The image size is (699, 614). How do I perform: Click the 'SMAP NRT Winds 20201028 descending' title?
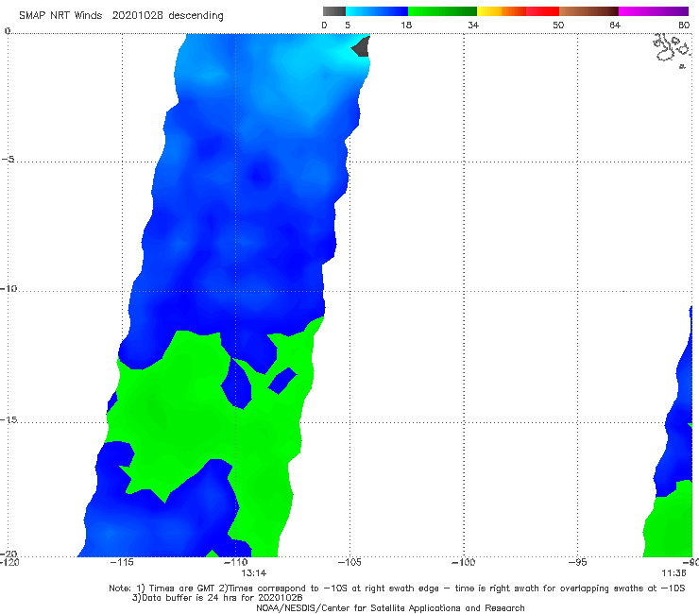121,15
